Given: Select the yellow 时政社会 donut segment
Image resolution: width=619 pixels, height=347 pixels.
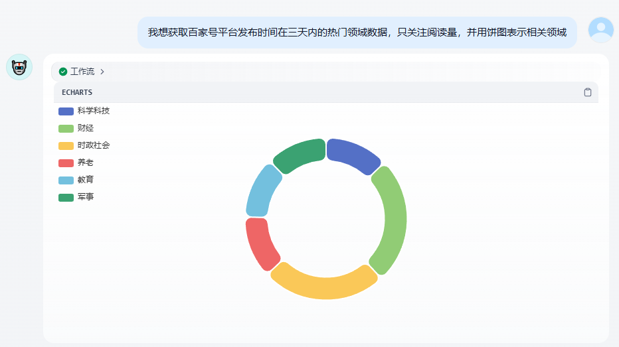Looking at the screenshot, I should (x=324, y=285).
